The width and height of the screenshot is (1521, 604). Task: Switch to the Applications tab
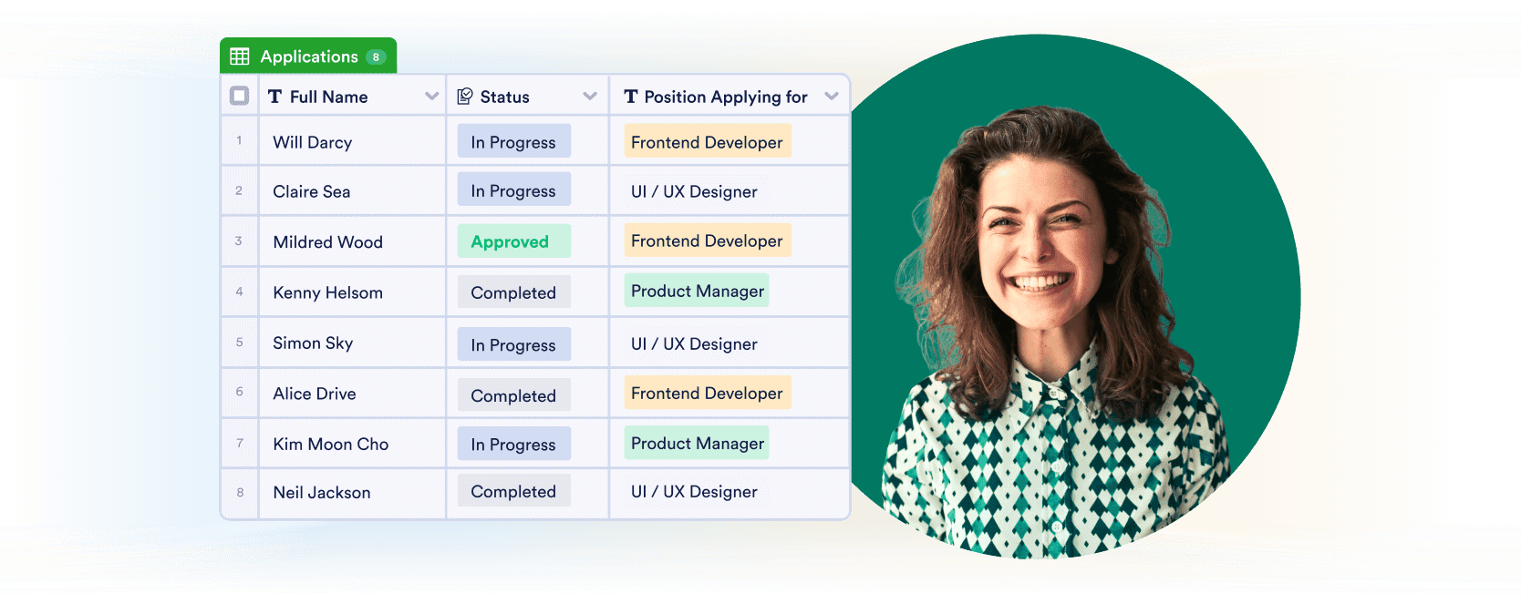[x=308, y=56]
